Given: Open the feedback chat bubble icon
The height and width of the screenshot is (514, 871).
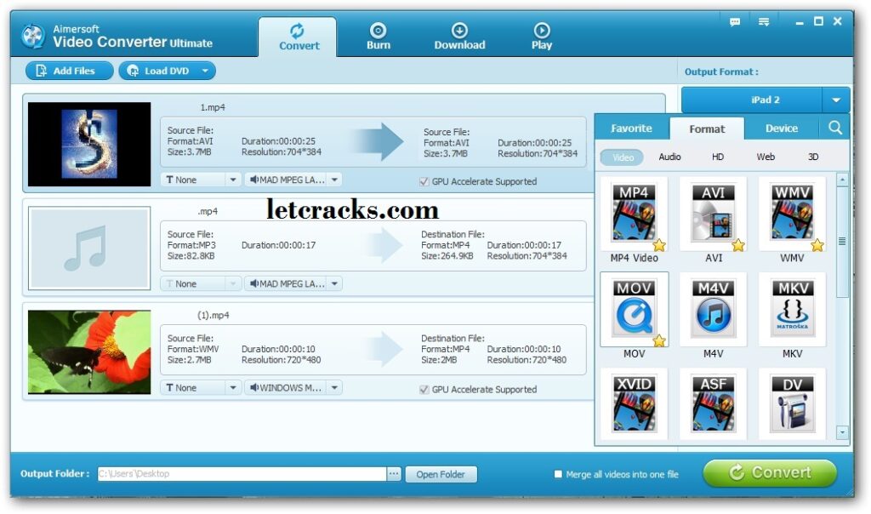Looking at the screenshot, I should click(x=734, y=21).
